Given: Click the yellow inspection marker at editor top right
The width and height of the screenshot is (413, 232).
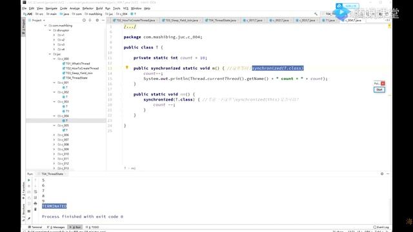Looking at the screenshot, I should pyautogui.click(x=389, y=26).
